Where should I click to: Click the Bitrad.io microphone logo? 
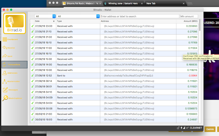(x=14, y=23)
